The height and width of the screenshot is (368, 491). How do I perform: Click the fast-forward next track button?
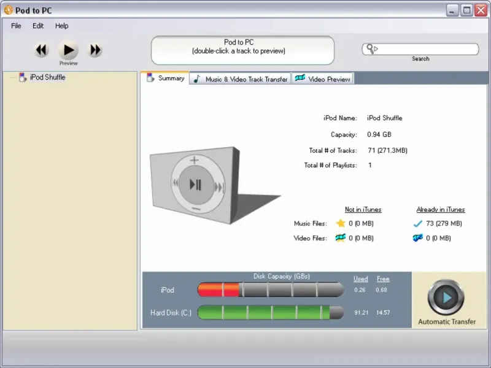pos(95,50)
